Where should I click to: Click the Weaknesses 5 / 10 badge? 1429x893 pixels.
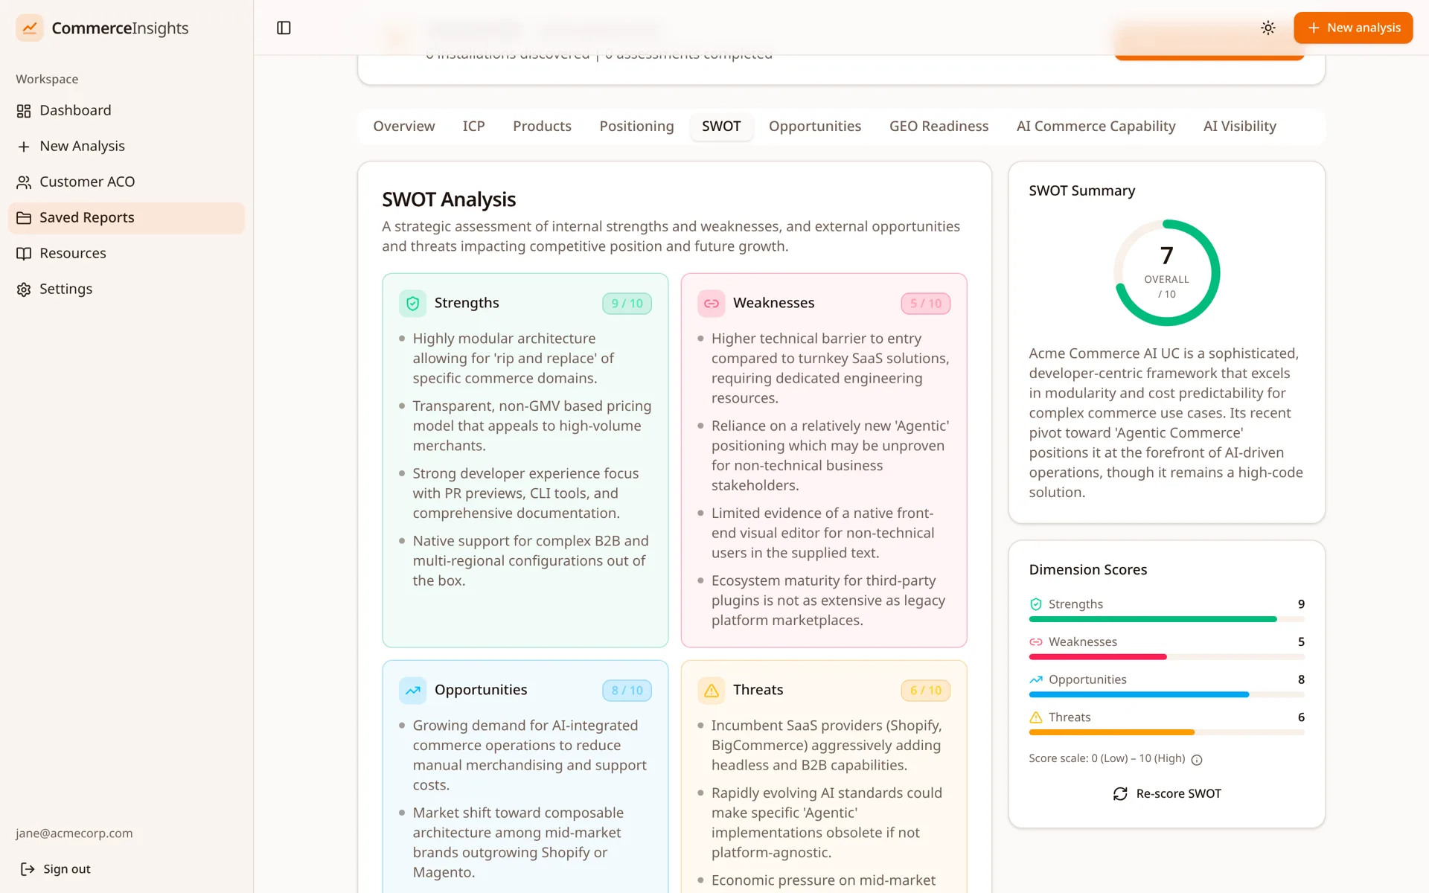(925, 304)
